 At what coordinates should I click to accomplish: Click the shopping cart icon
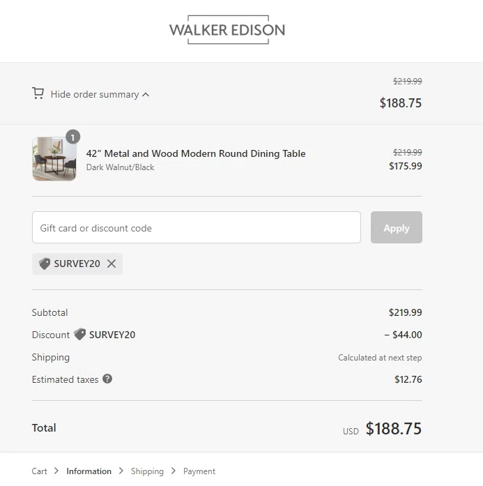[38, 93]
